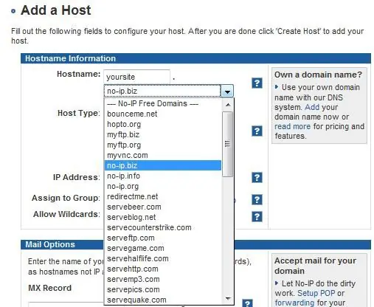
Task: Select bounceme.net from domain list
Action: pos(163,114)
